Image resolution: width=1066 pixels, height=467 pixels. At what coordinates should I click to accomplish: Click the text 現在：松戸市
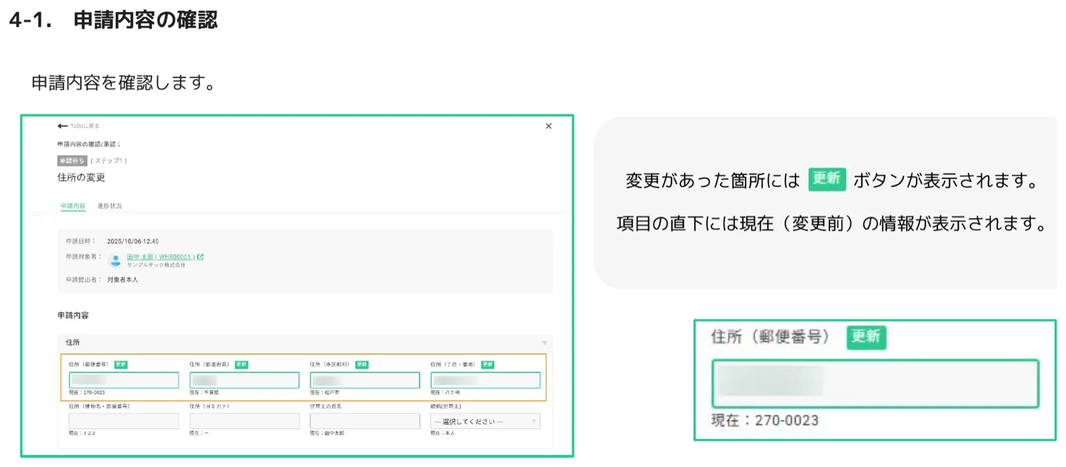324,393
